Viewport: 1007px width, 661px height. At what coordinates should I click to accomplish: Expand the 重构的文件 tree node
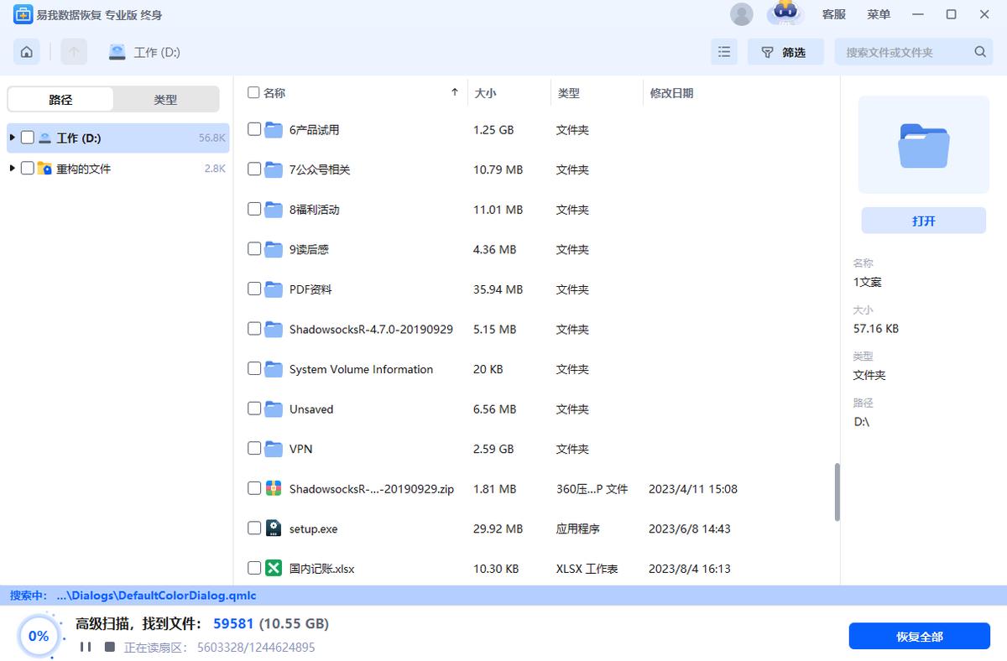(13, 168)
